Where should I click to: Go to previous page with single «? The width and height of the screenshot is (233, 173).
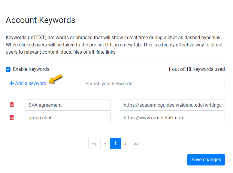pos(105,143)
